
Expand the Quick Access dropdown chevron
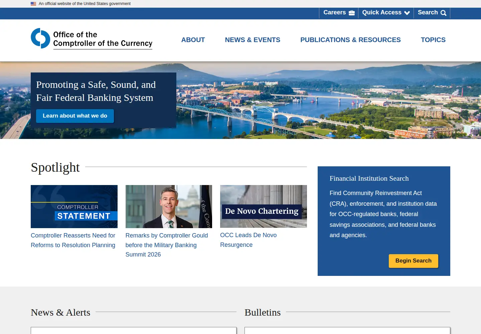point(407,13)
